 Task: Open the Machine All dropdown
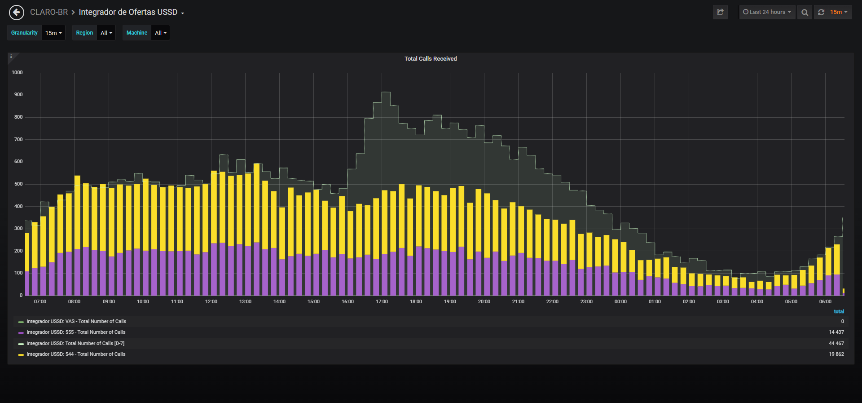[161, 33]
